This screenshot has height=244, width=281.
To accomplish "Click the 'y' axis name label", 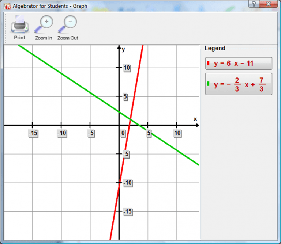I will pos(123,49).
